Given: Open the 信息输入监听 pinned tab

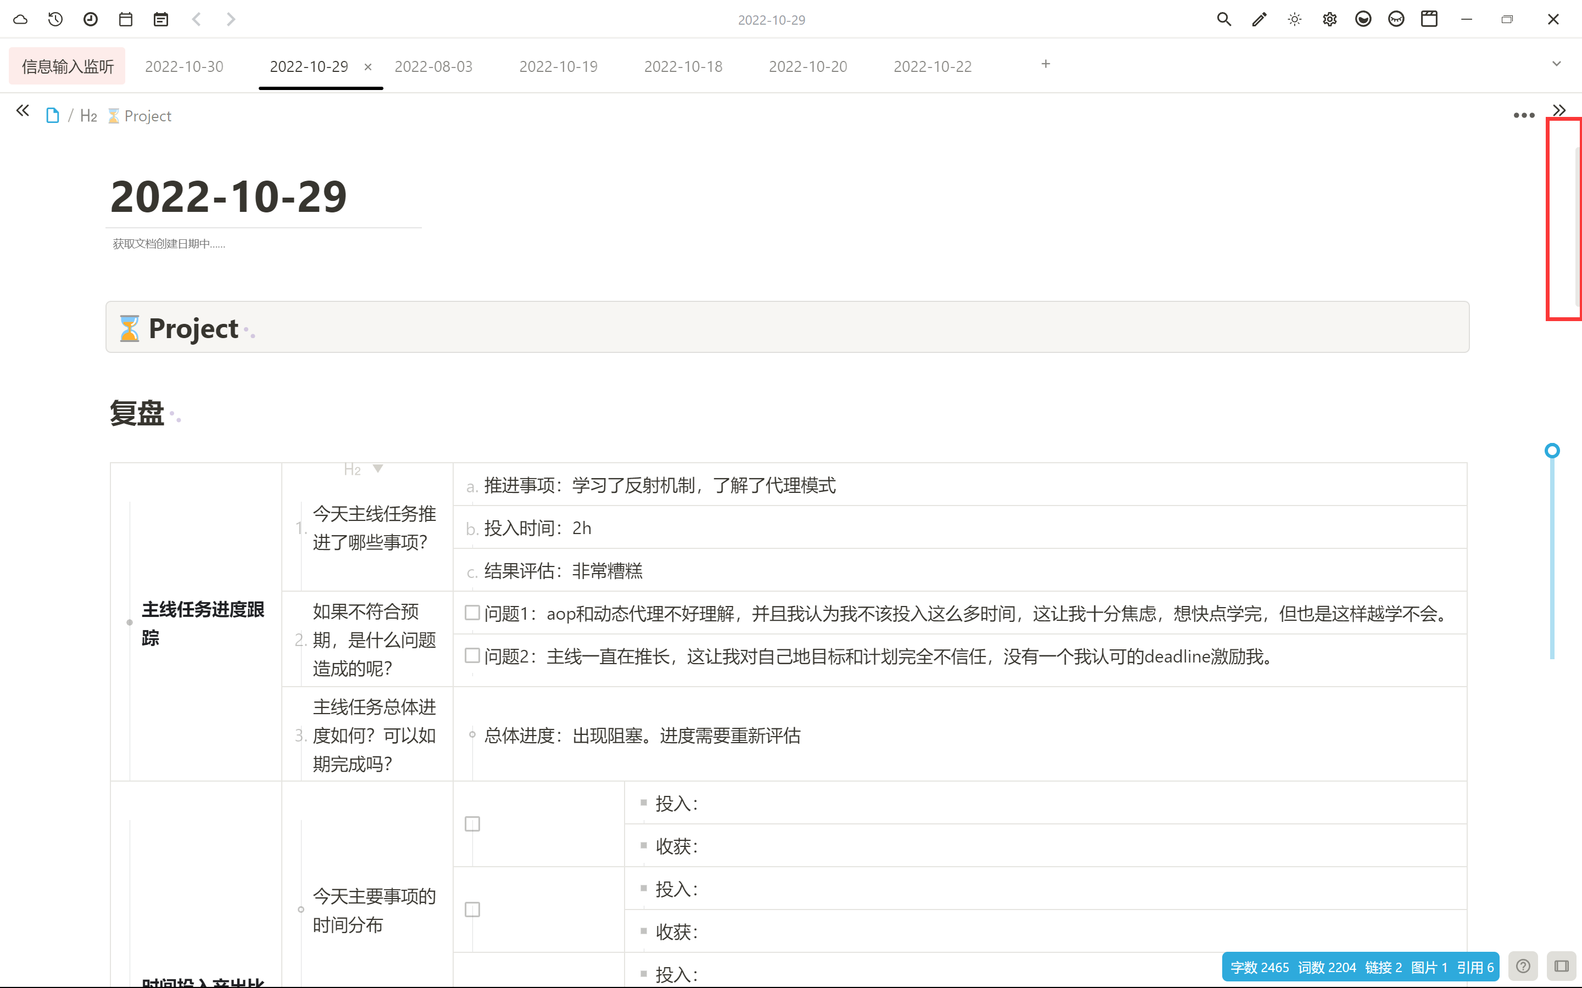Looking at the screenshot, I should tap(68, 66).
